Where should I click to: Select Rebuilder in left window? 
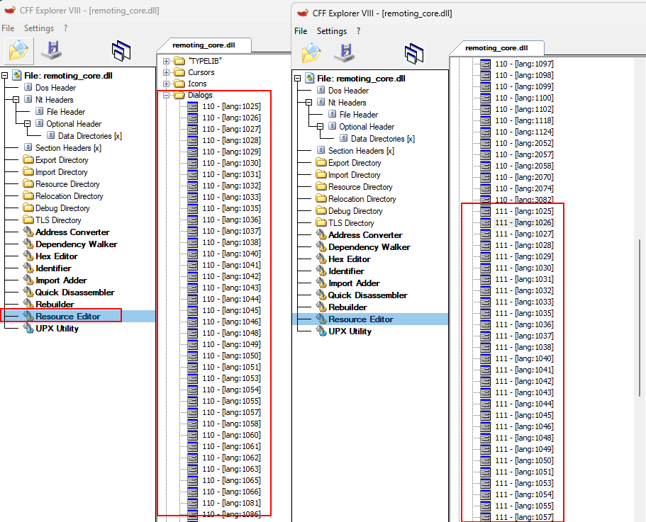(x=55, y=305)
